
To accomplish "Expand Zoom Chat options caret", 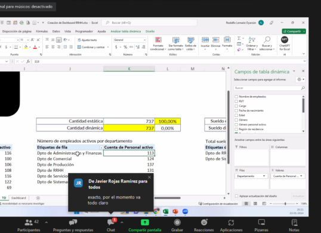I will coord(122,222).
